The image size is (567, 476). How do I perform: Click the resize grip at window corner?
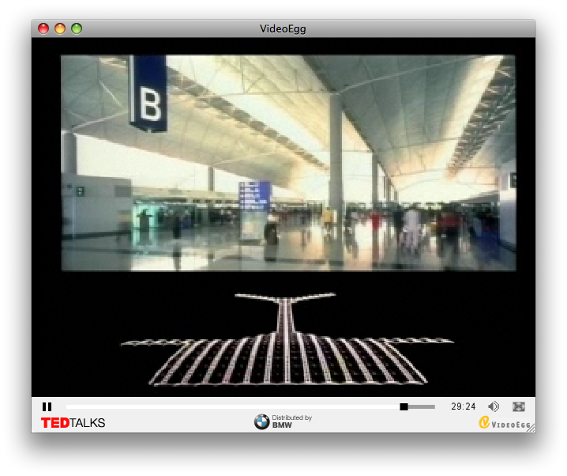[x=531, y=428]
